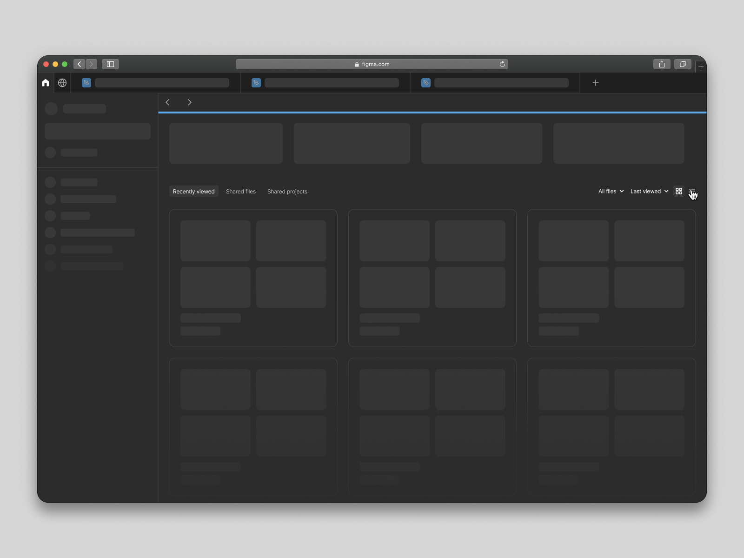Click the Share button in browser toolbar
This screenshot has width=744, height=558.
click(662, 64)
